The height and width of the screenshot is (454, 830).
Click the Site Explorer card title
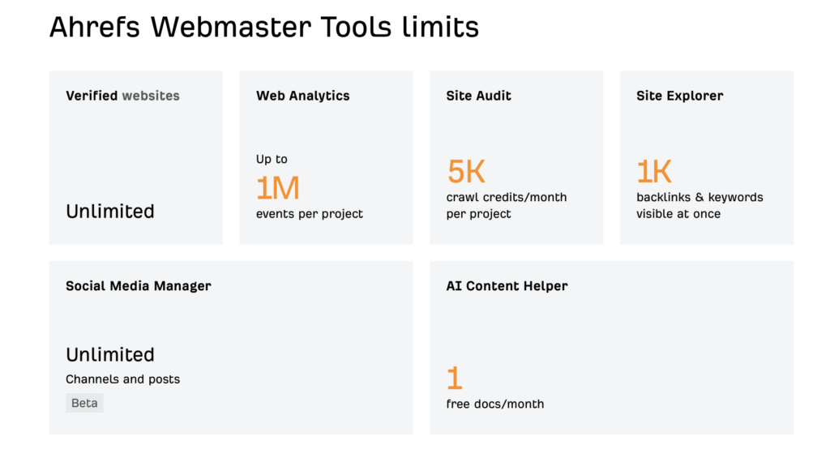point(680,96)
